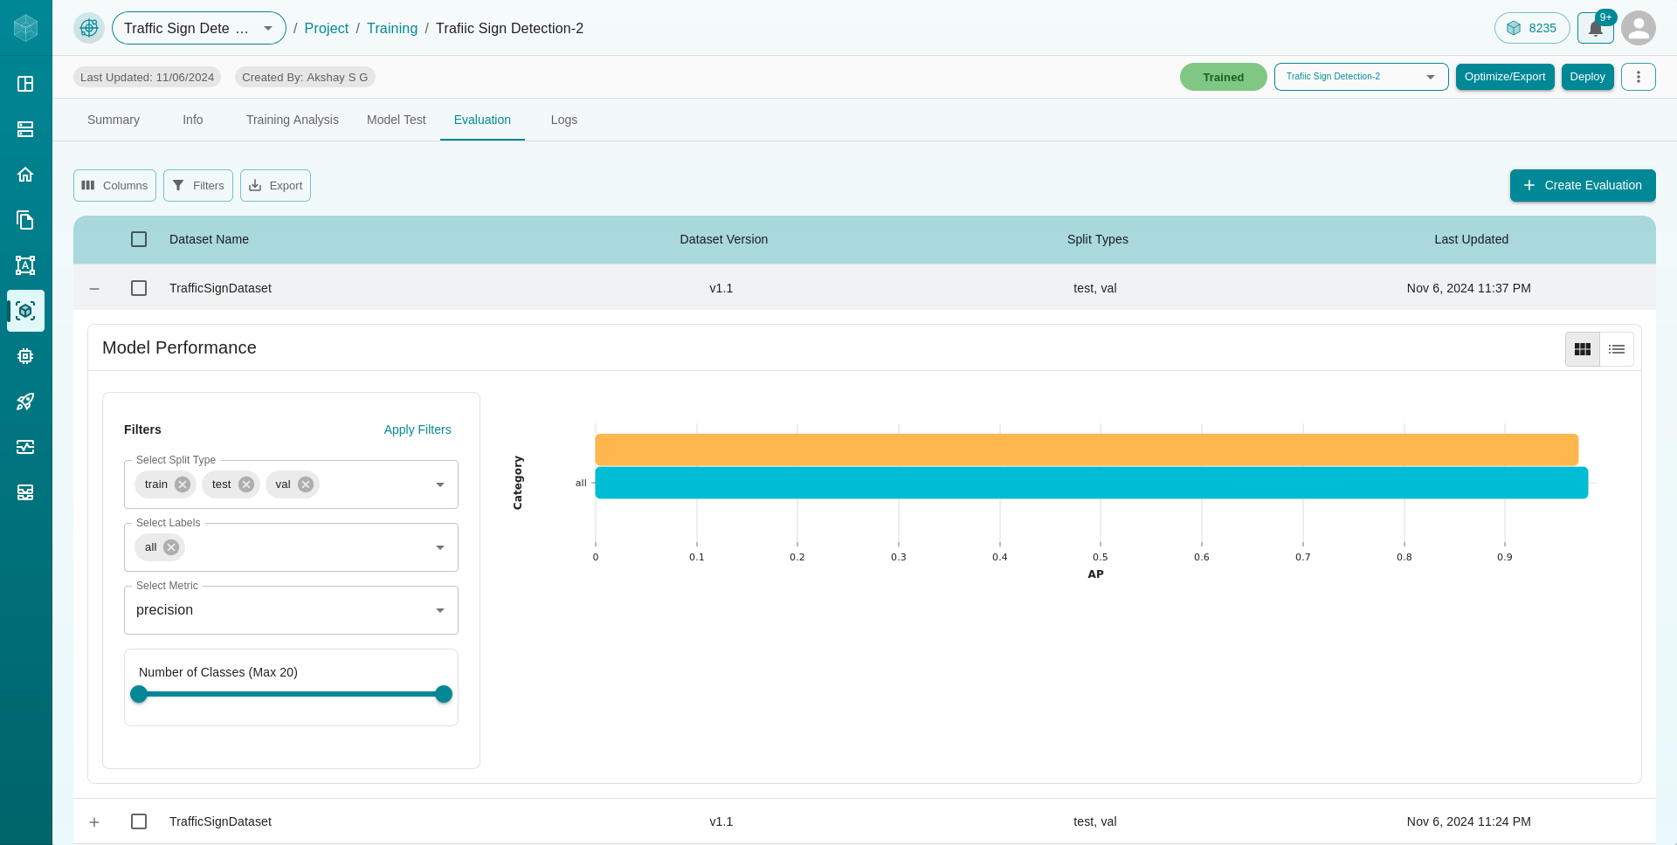Open the Model Test tab

coord(397,120)
